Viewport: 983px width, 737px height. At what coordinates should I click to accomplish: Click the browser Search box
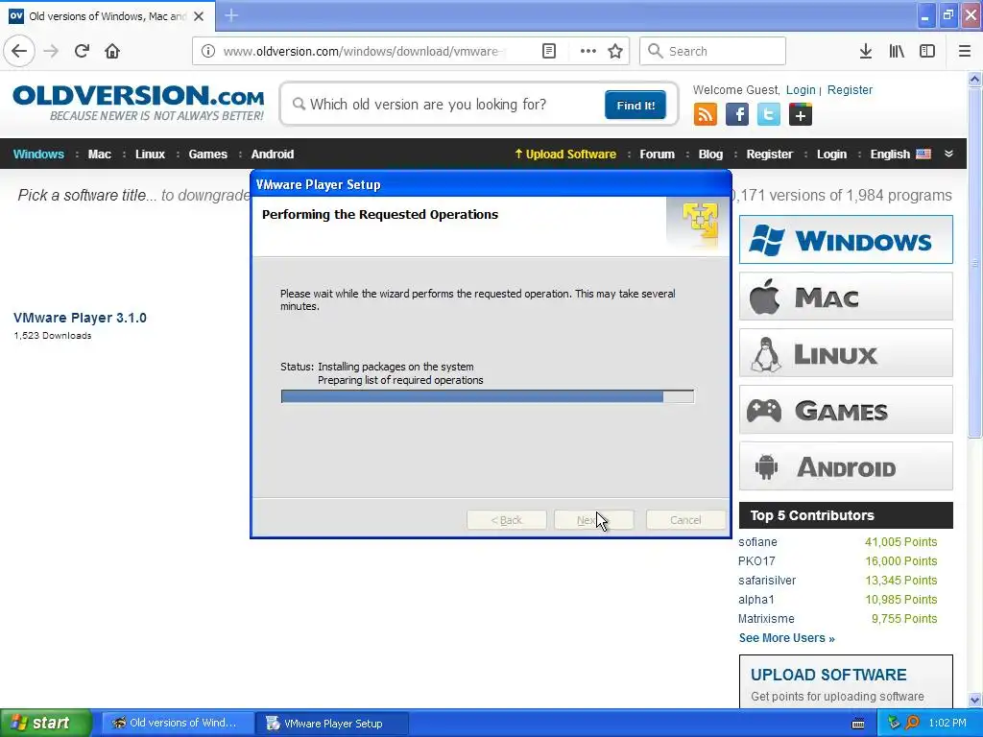pos(712,51)
